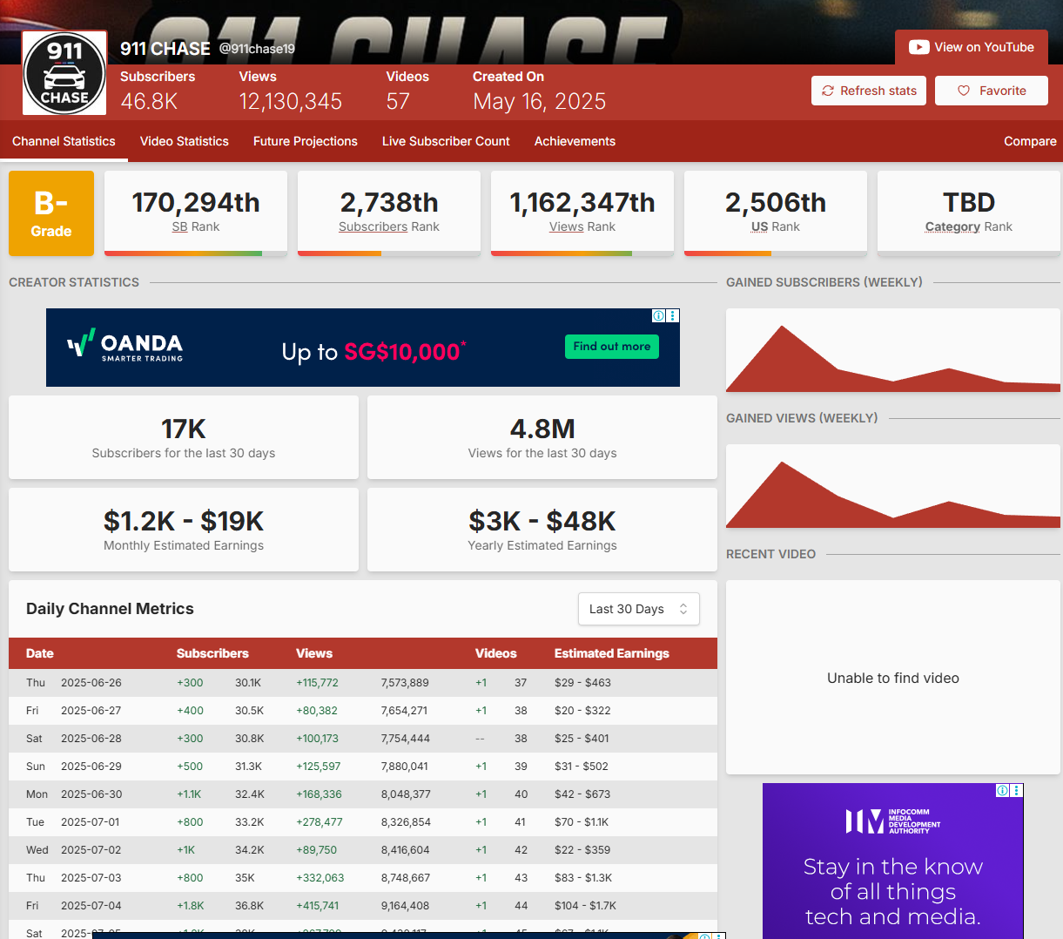Open the IMDA ad options menu icon

[1017, 790]
